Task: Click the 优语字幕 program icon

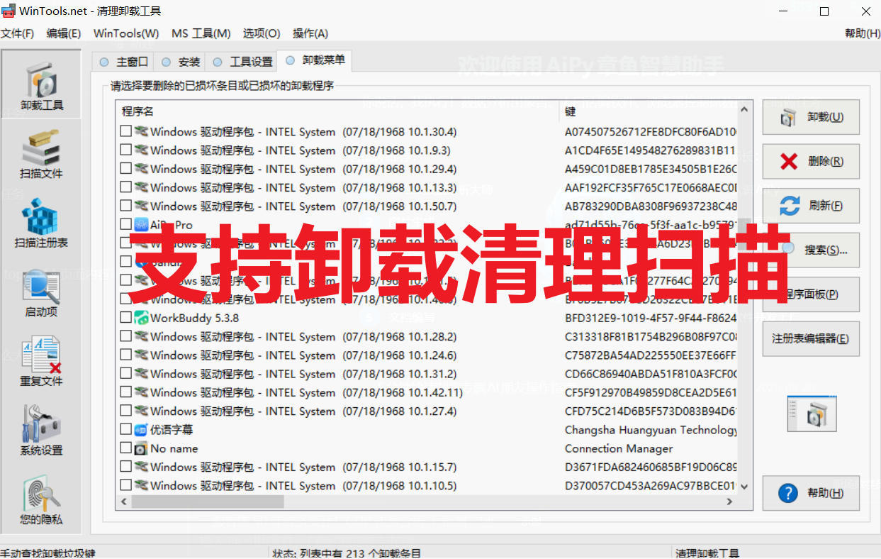Action: (x=141, y=429)
